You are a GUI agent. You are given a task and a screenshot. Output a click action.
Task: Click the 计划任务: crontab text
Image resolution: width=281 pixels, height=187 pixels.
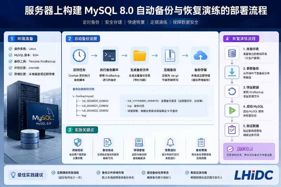coord(27,68)
